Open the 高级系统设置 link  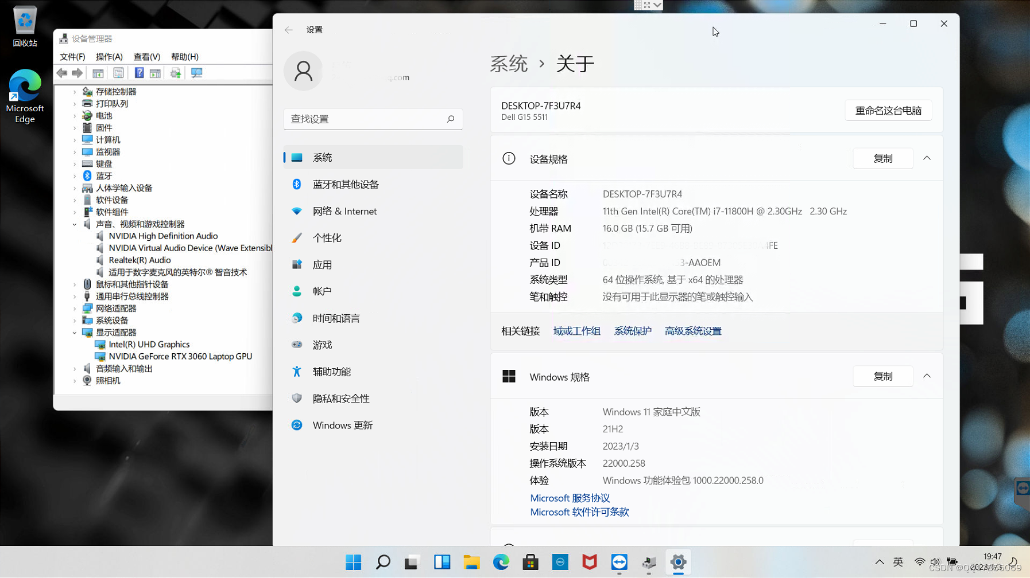[x=693, y=331]
